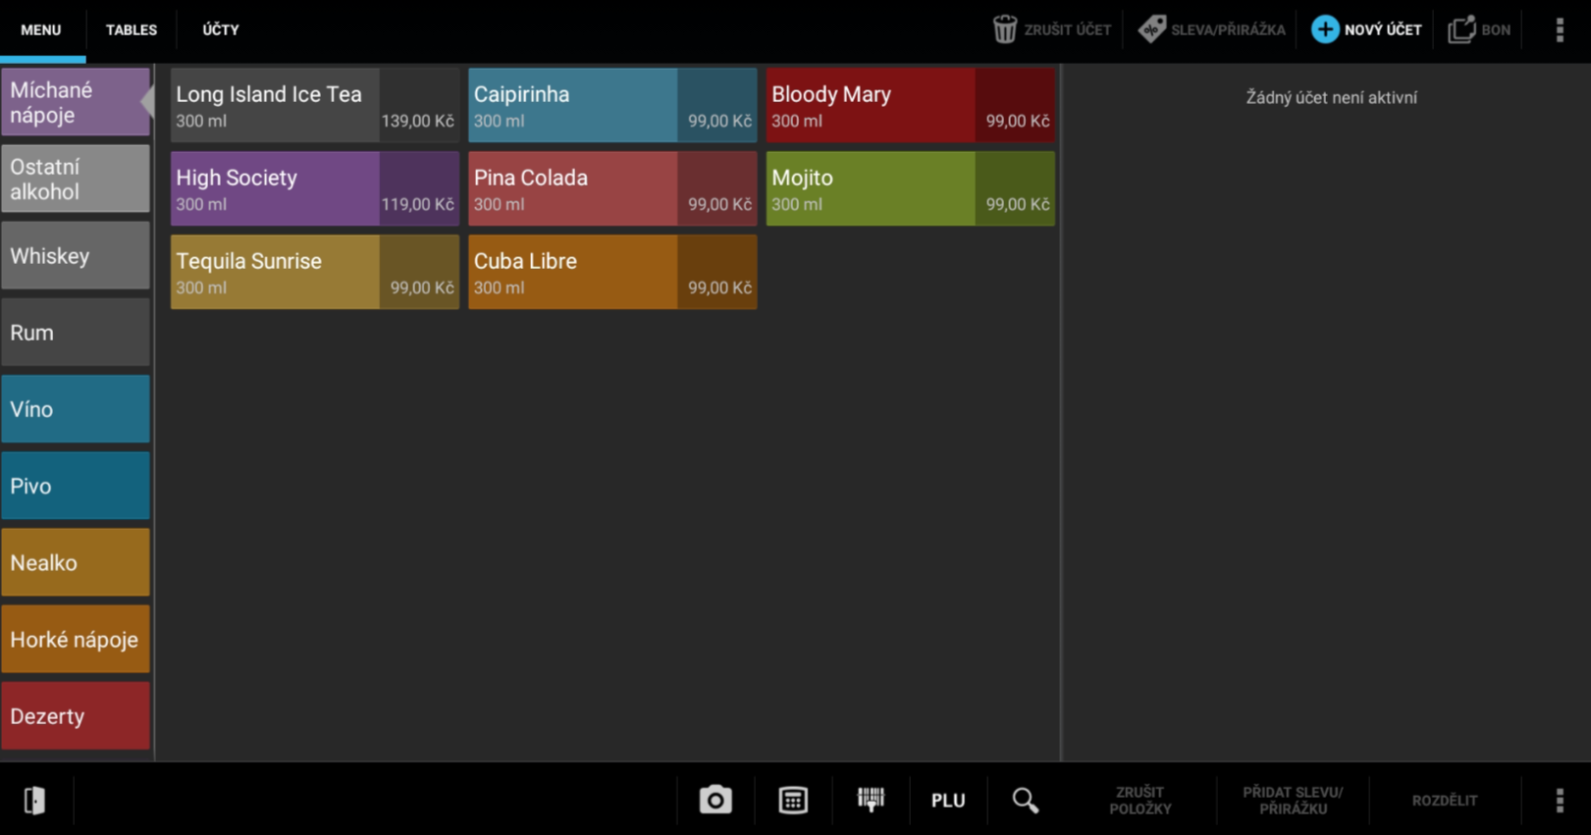Create new bill with Nový účet plus

click(x=1325, y=29)
